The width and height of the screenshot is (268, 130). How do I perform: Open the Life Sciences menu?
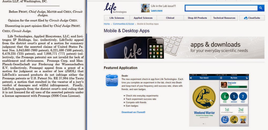[x=117, y=18]
